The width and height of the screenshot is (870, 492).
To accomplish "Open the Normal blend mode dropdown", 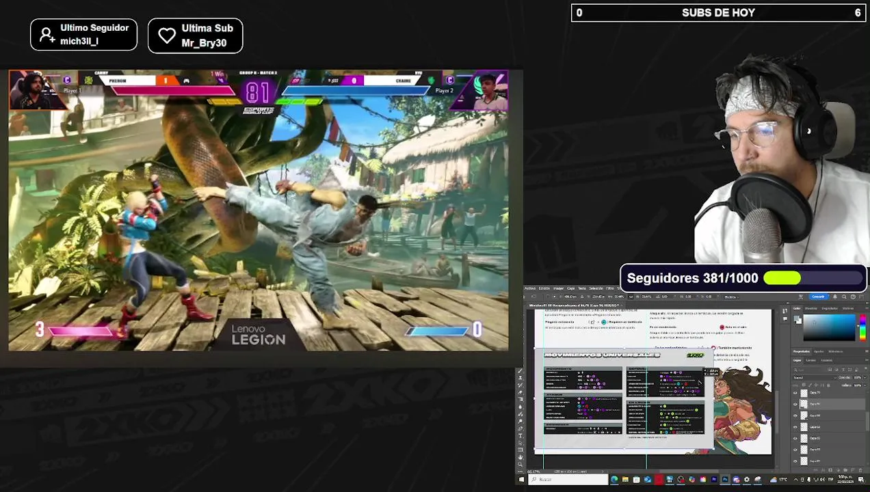I will point(815,377).
